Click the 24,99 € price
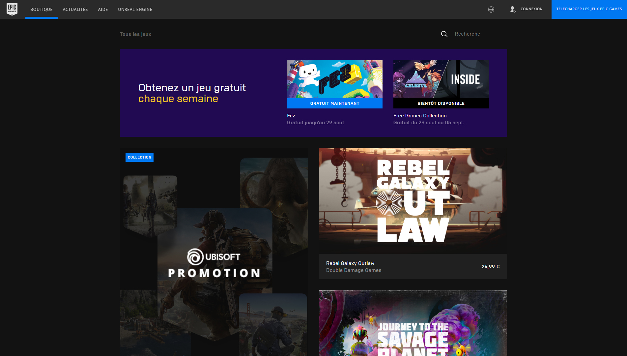The width and height of the screenshot is (627, 356). [x=490, y=267]
